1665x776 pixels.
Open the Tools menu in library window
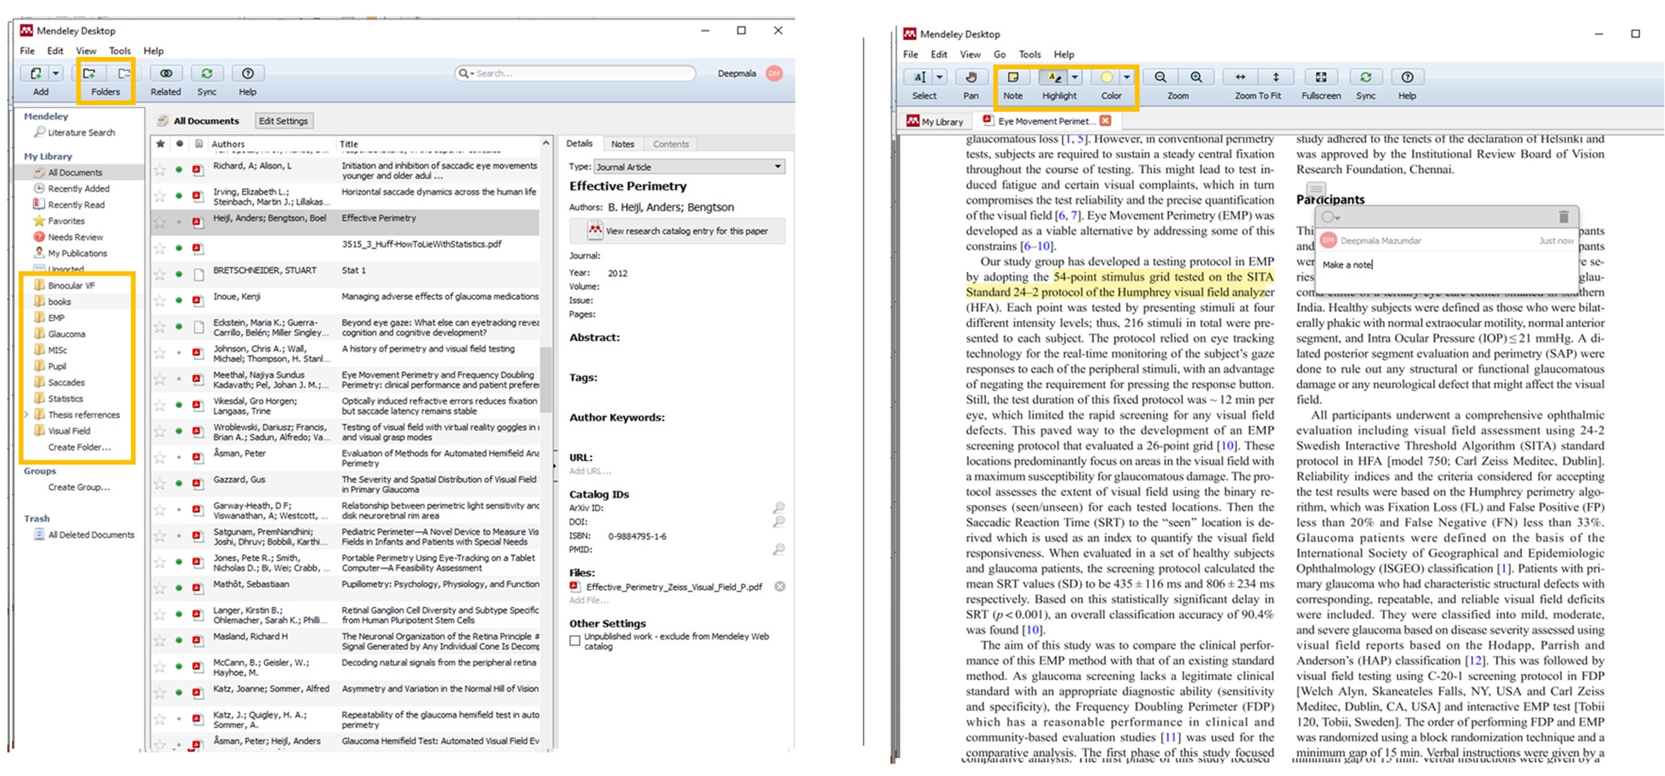click(x=120, y=51)
